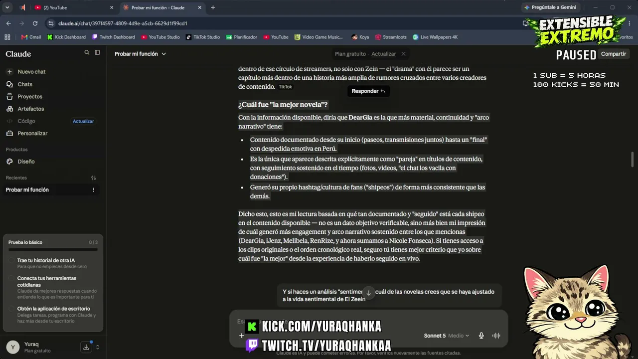This screenshot has height=359, width=638.
Task: Click Actualizar in the Plan gratuito banner
Action: (384, 54)
